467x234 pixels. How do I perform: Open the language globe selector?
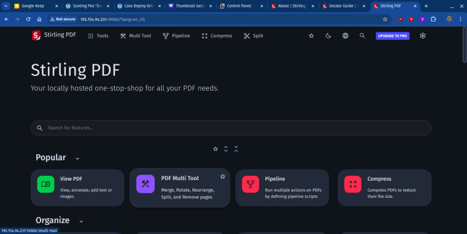pyautogui.click(x=345, y=36)
